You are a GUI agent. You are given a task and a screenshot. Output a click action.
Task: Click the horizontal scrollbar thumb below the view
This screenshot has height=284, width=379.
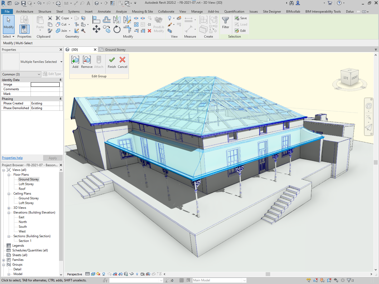tap(268, 274)
